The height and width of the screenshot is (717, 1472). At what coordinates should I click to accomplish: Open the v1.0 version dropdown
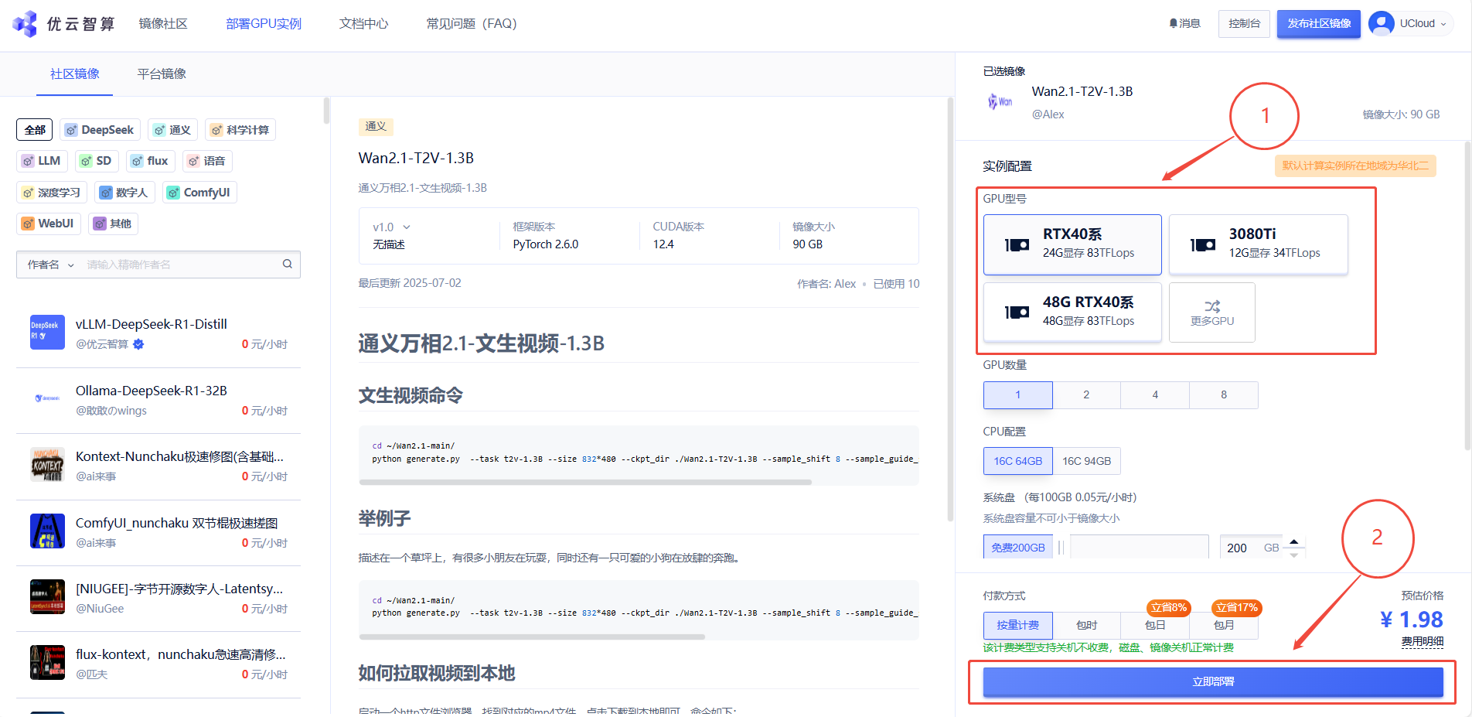[x=392, y=227]
